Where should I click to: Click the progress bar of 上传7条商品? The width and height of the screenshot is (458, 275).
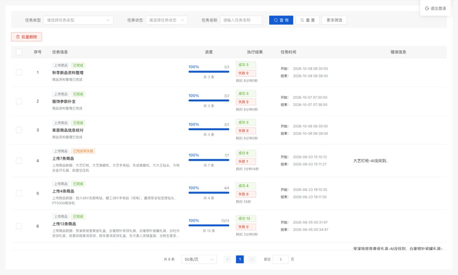pyautogui.click(x=209, y=160)
